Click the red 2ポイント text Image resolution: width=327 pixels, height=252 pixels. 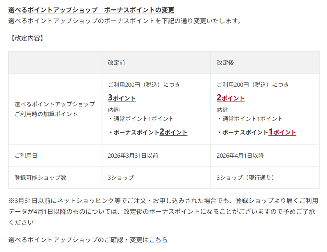[230, 98]
